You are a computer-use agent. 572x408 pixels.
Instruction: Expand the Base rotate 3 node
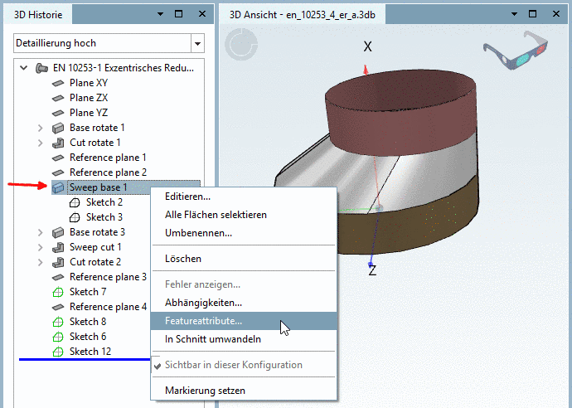(40, 232)
